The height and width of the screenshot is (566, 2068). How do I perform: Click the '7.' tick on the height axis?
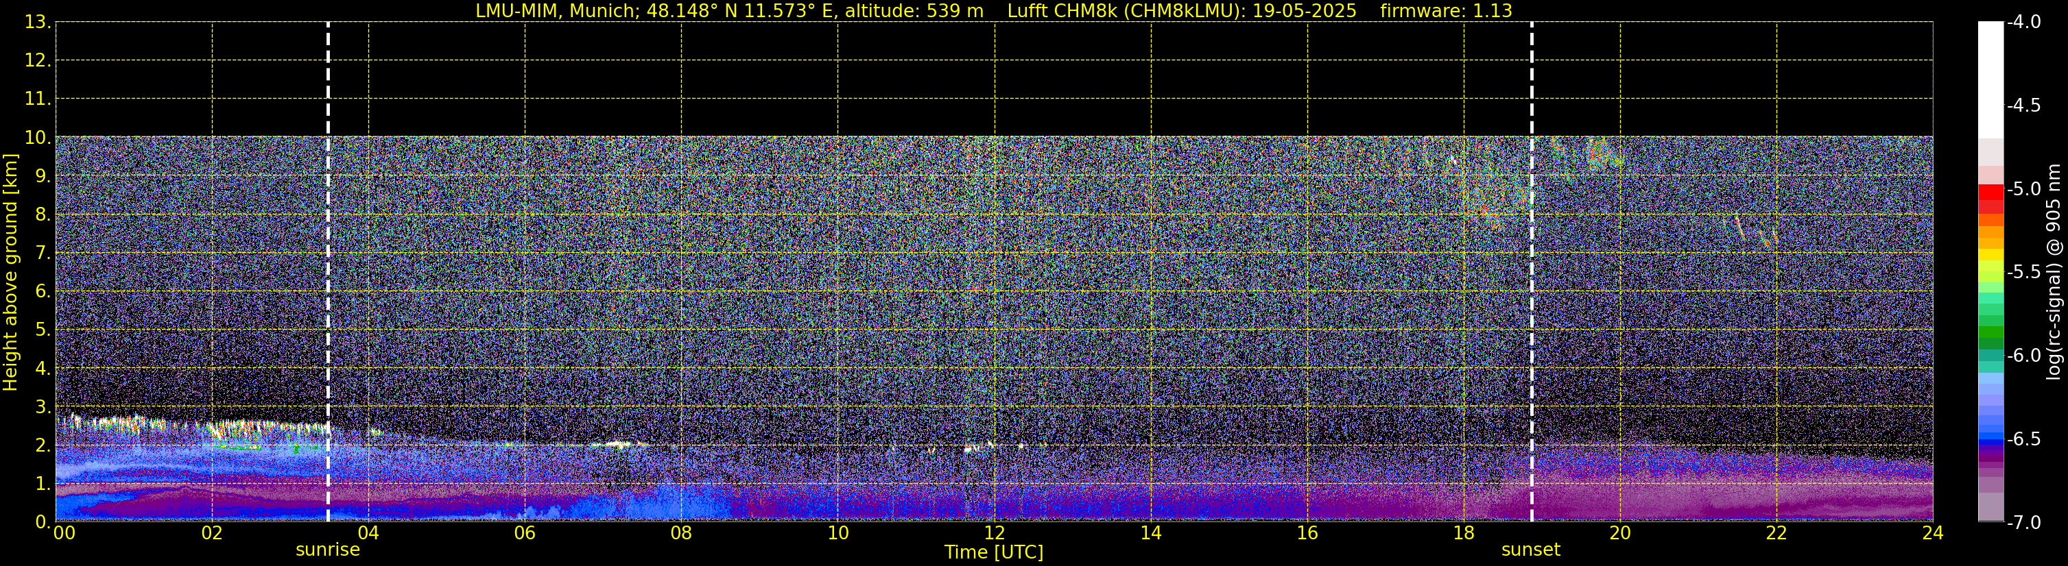(x=43, y=254)
